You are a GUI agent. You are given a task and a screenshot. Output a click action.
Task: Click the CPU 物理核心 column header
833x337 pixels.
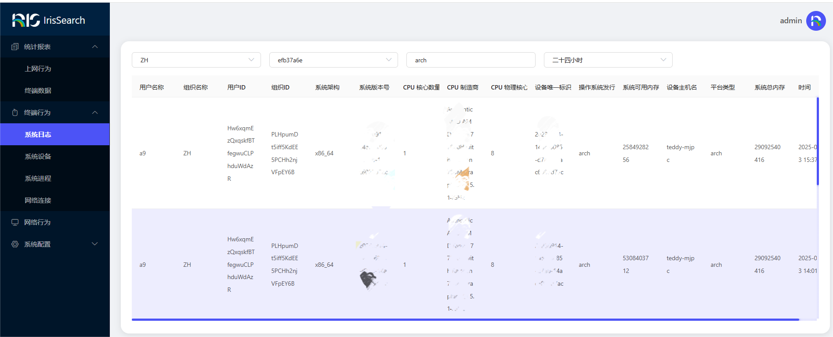(509, 87)
